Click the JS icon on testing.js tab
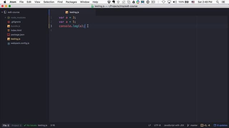229x128 pixels. (67, 12)
